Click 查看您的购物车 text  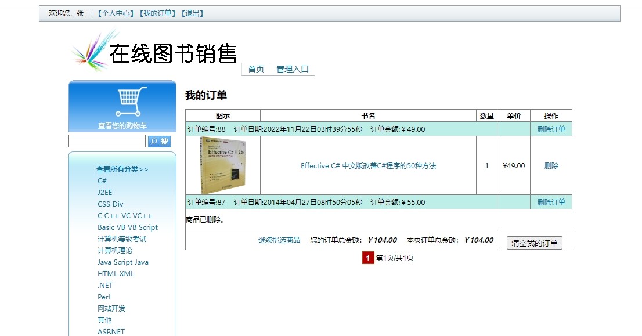(122, 126)
